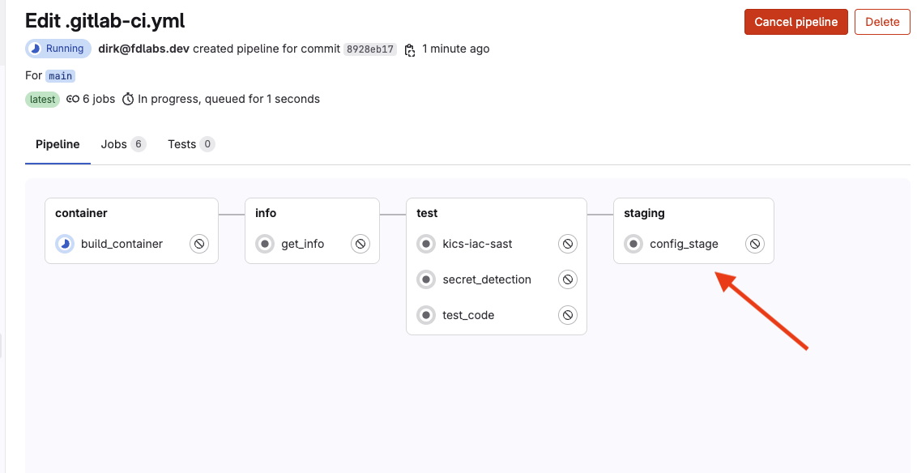
Task: Cancel the kics-iac-sast job
Action: coord(567,244)
